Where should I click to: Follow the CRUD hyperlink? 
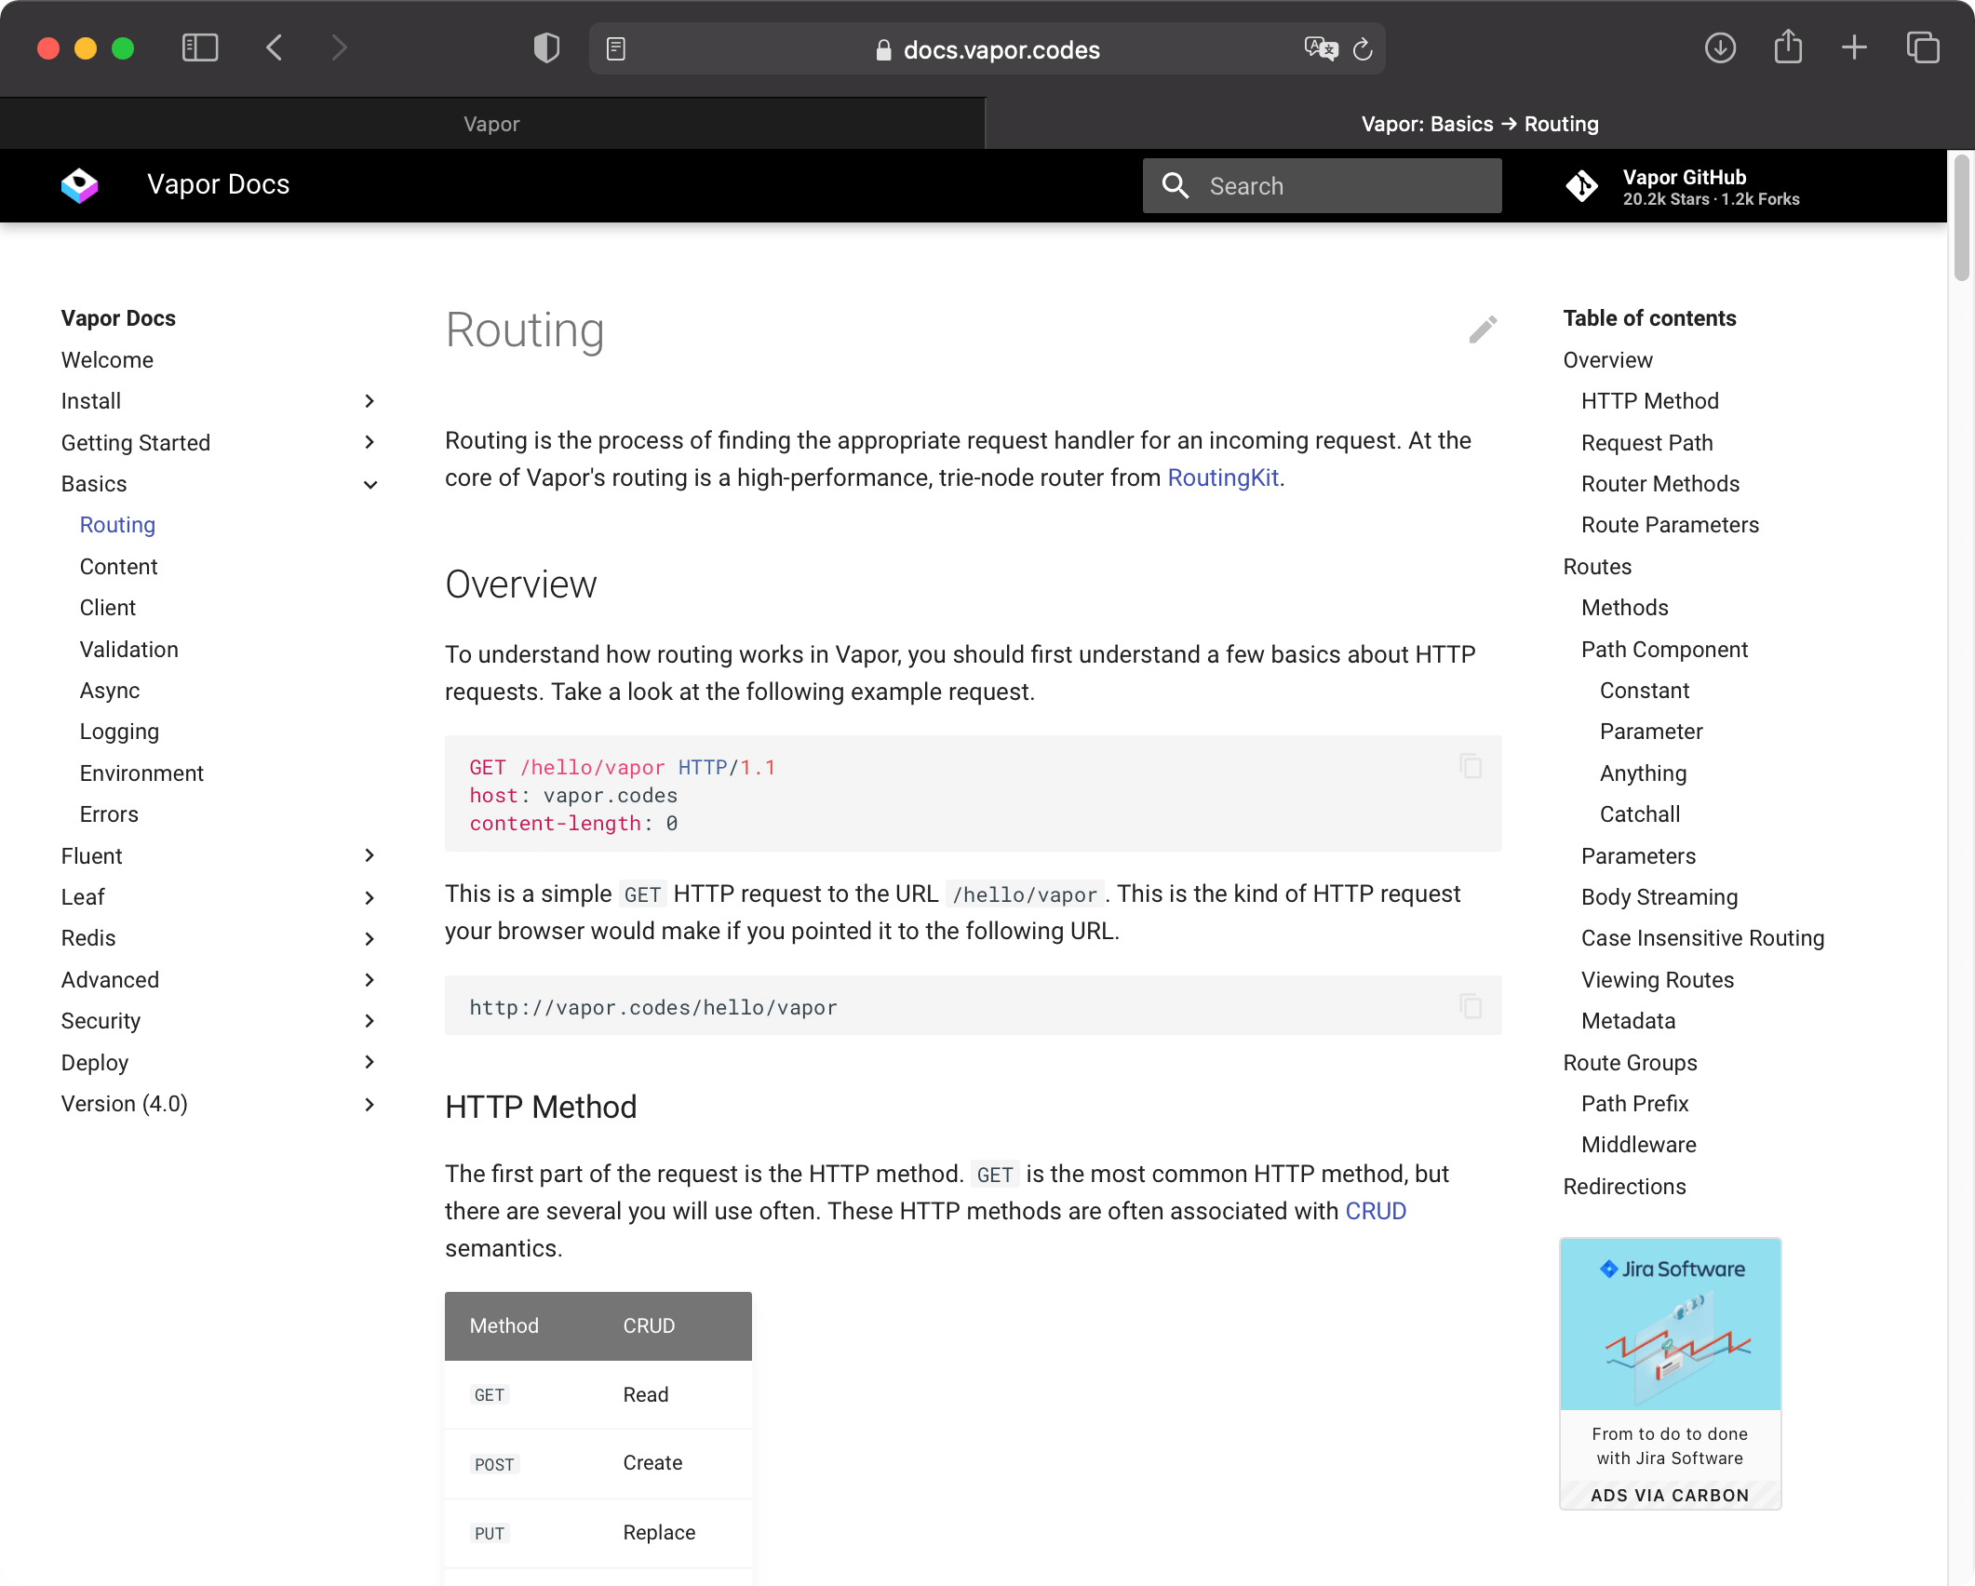point(1376,1211)
